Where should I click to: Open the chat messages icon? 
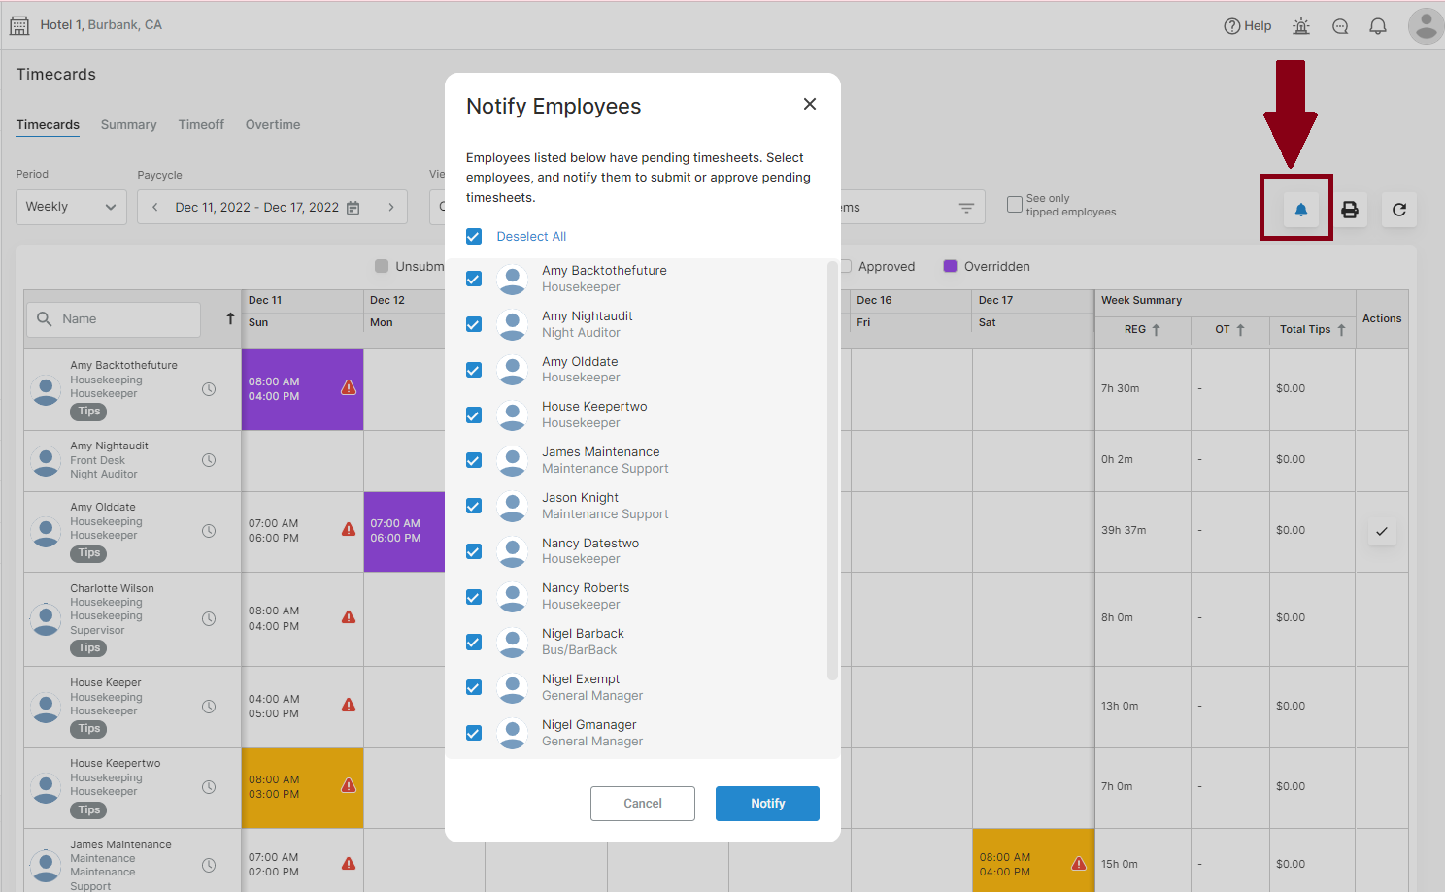pos(1340,26)
